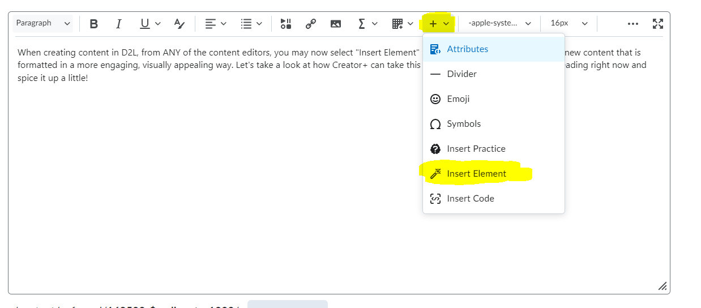Expand table options arrow
Viewport: 701px width, 308px height.
tap(410, 24)
